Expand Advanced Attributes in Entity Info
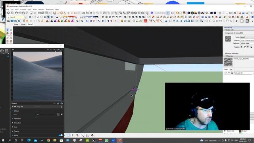Screen dimensions: 254x143 pyautogui.click(x=232, y=53)
